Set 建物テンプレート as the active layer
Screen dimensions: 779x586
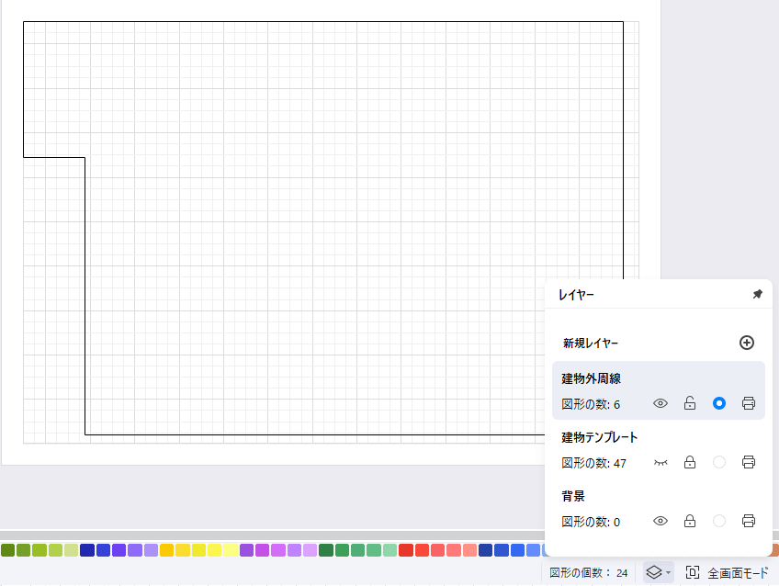point(719,462)
